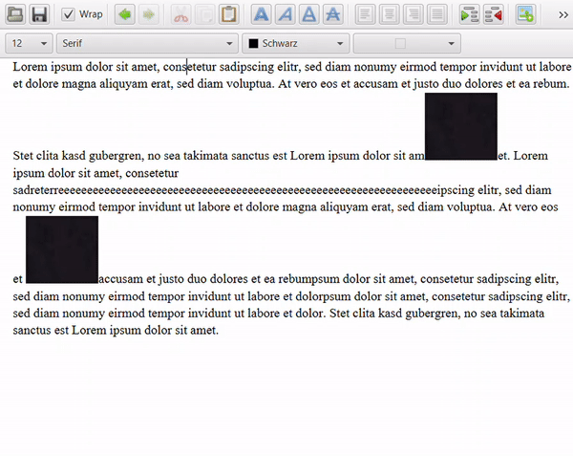Viewport: 573px width, 456px height.
Task: Decrease indent with the red arrow list icon
Action: [x=494, y=14]
